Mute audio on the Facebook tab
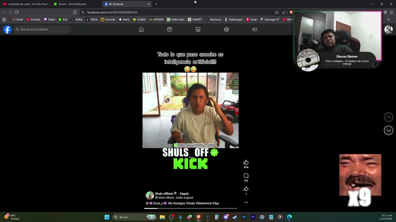 point(110,4)
